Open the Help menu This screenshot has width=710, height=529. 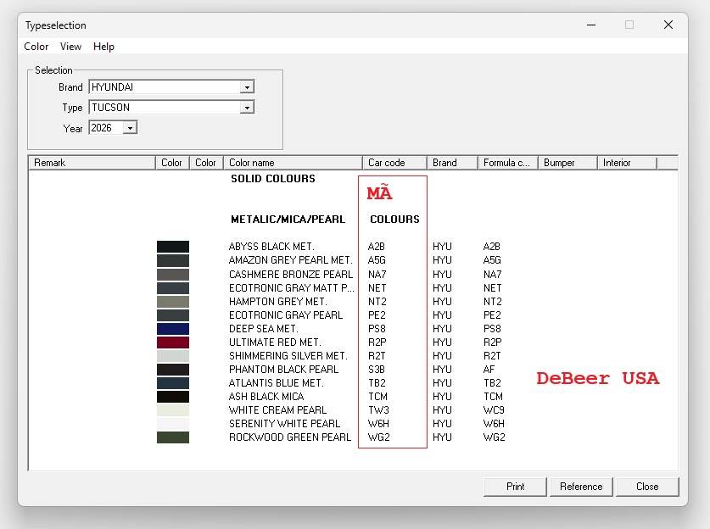coord(103,47)
